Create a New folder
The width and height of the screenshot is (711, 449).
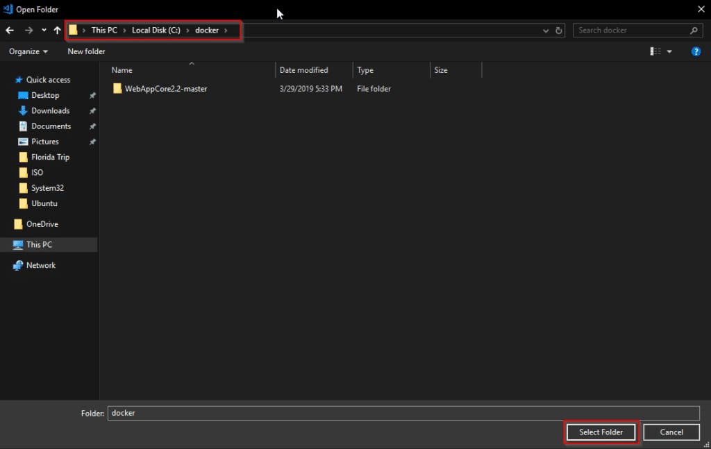(86, 51)
